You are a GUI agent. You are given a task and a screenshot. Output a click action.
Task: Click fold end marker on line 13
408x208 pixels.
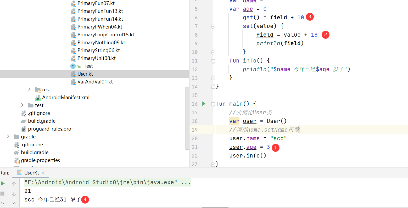point(213,78)
